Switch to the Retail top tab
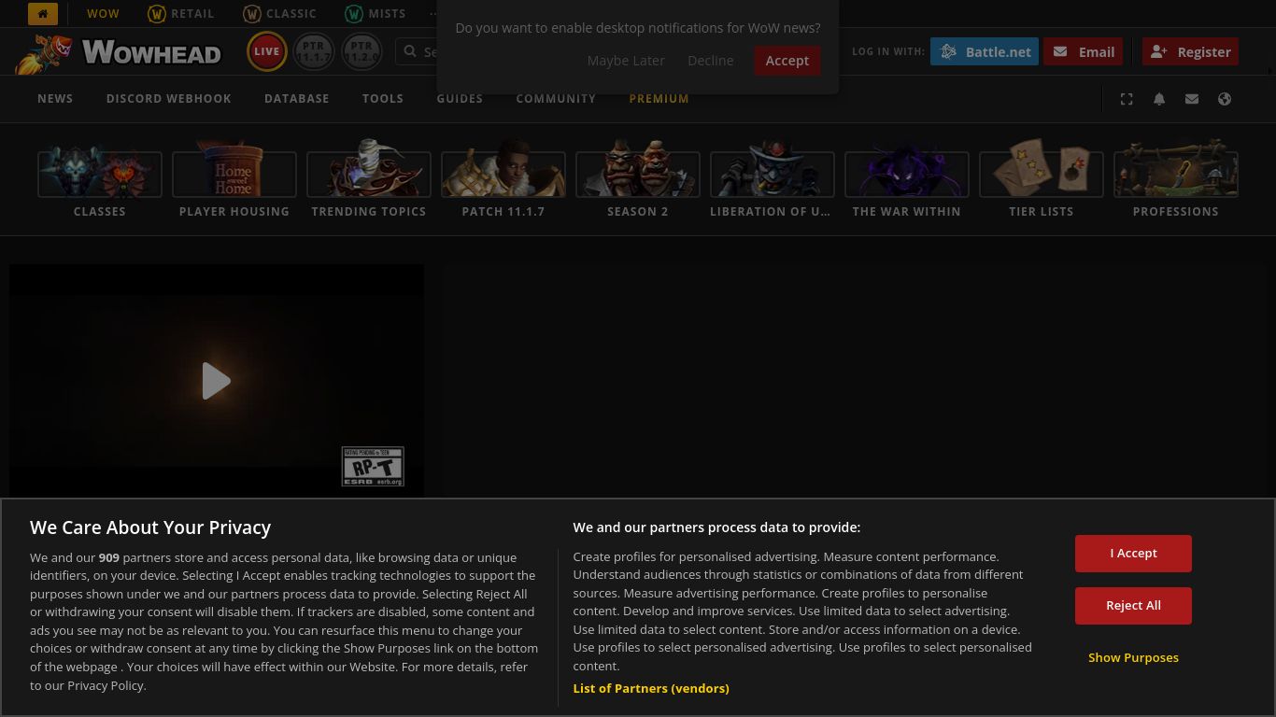This screenshot has width=1276, height=717. pyautogui.click(x=181, y=14)
